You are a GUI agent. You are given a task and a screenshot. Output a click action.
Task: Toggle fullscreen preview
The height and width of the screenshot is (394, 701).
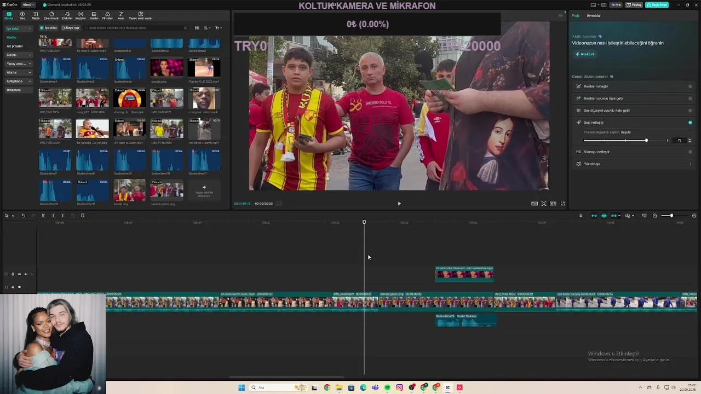coord(562,204)
